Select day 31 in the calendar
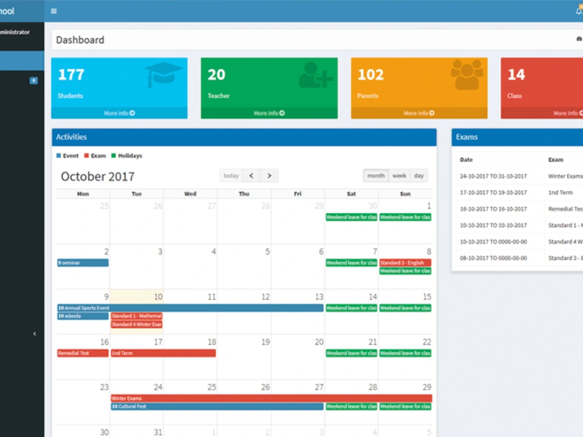Screen dimensions: 583x437 [158, 432]
